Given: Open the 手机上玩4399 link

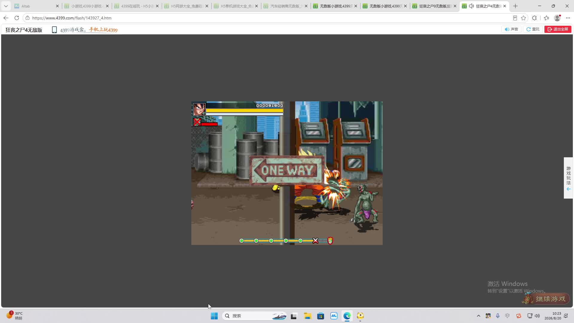Looking at the screenshot, I should [103, 30].
